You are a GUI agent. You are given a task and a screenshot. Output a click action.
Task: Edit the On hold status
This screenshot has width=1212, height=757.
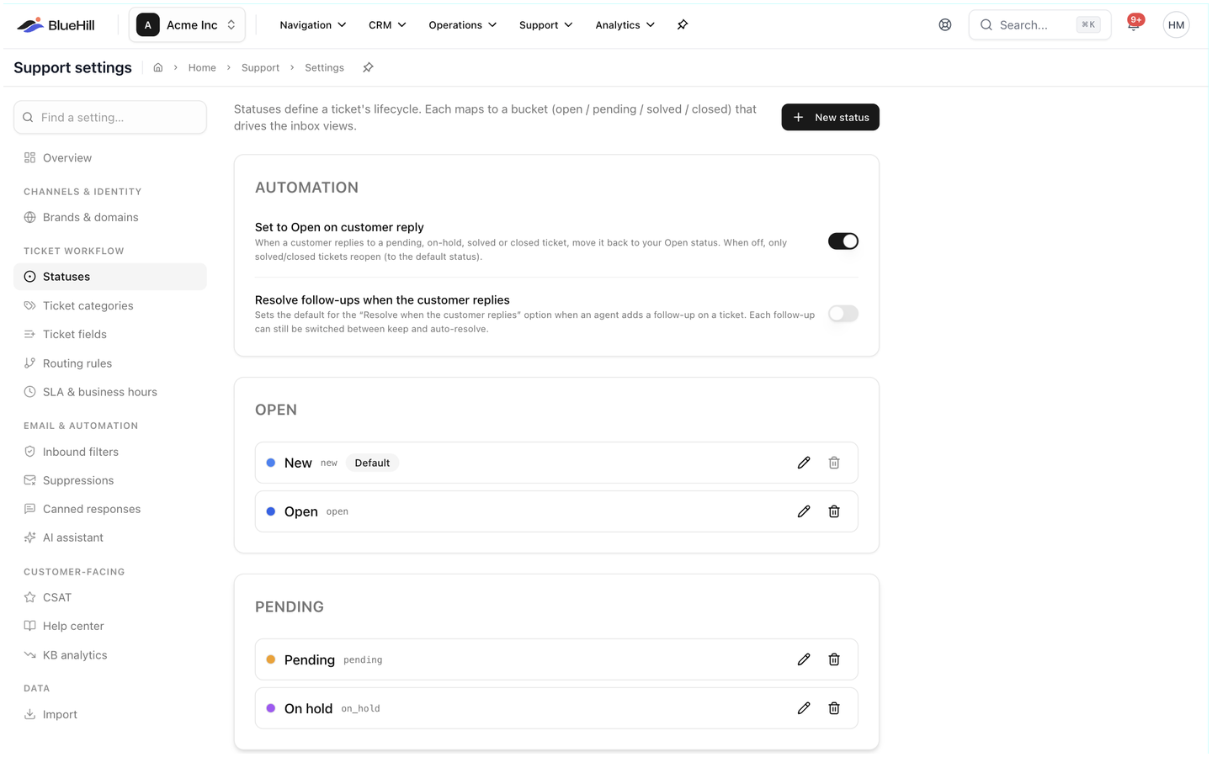click(804, 708)
